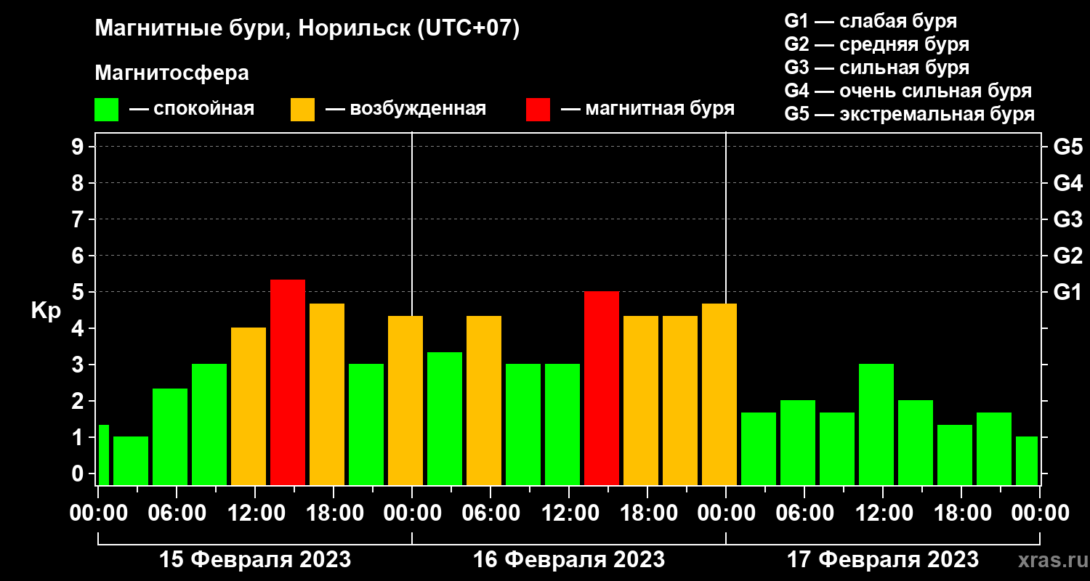
Task: Click the red 'магнитная буря' legend swatch
Action: click(x=538, y=110)
